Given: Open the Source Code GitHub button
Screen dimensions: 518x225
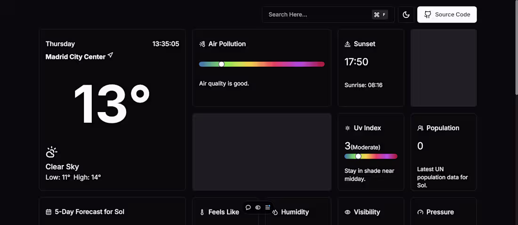Looking at the screenshot, I should click(447, 15).
